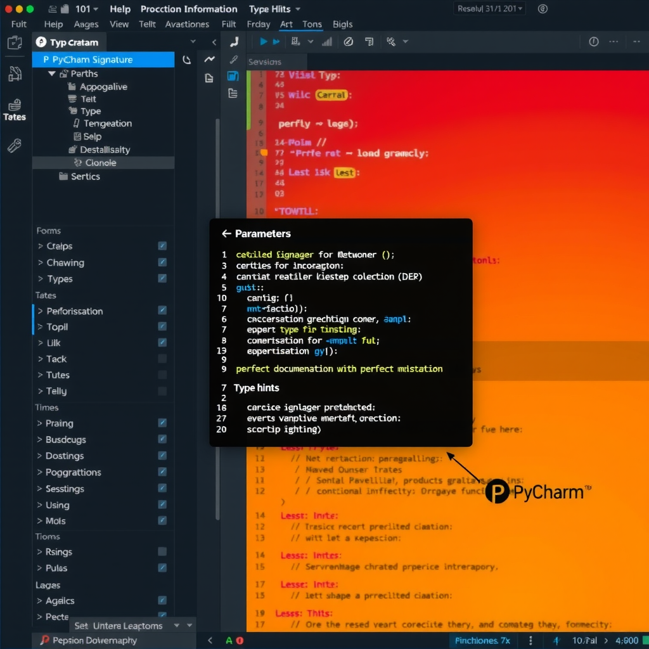Open the wrench settings icon in toolbar
649x649 pixels.
[x=391, y=41]
